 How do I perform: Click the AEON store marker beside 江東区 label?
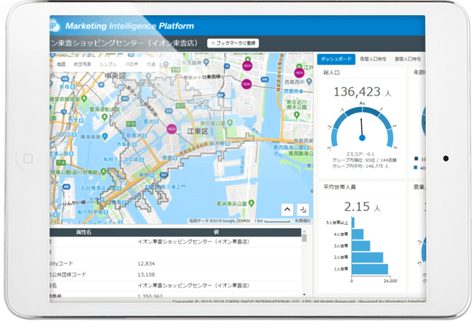point(172,129)
